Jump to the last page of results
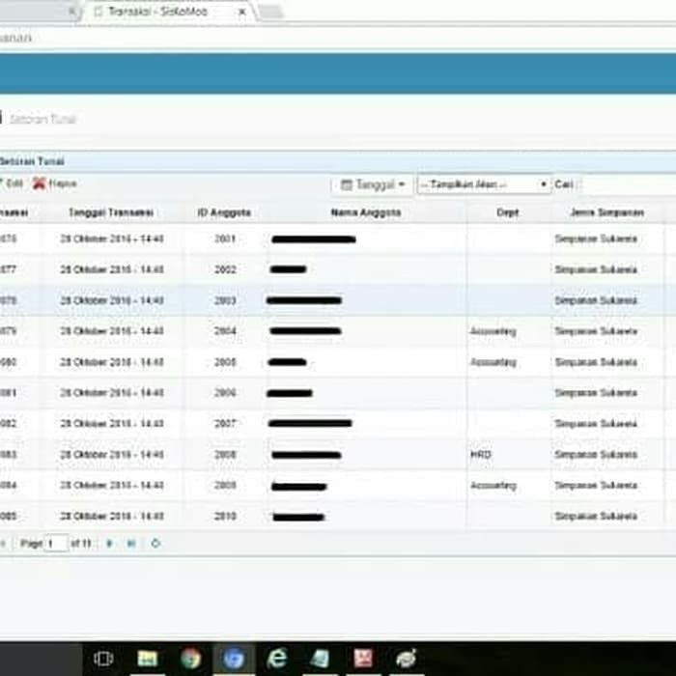This screenshot has width=676, height=676. click(131, 543)
